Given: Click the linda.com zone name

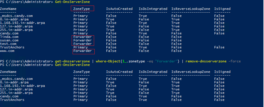Looking at the screenshot, I should (x=9, y=37).
